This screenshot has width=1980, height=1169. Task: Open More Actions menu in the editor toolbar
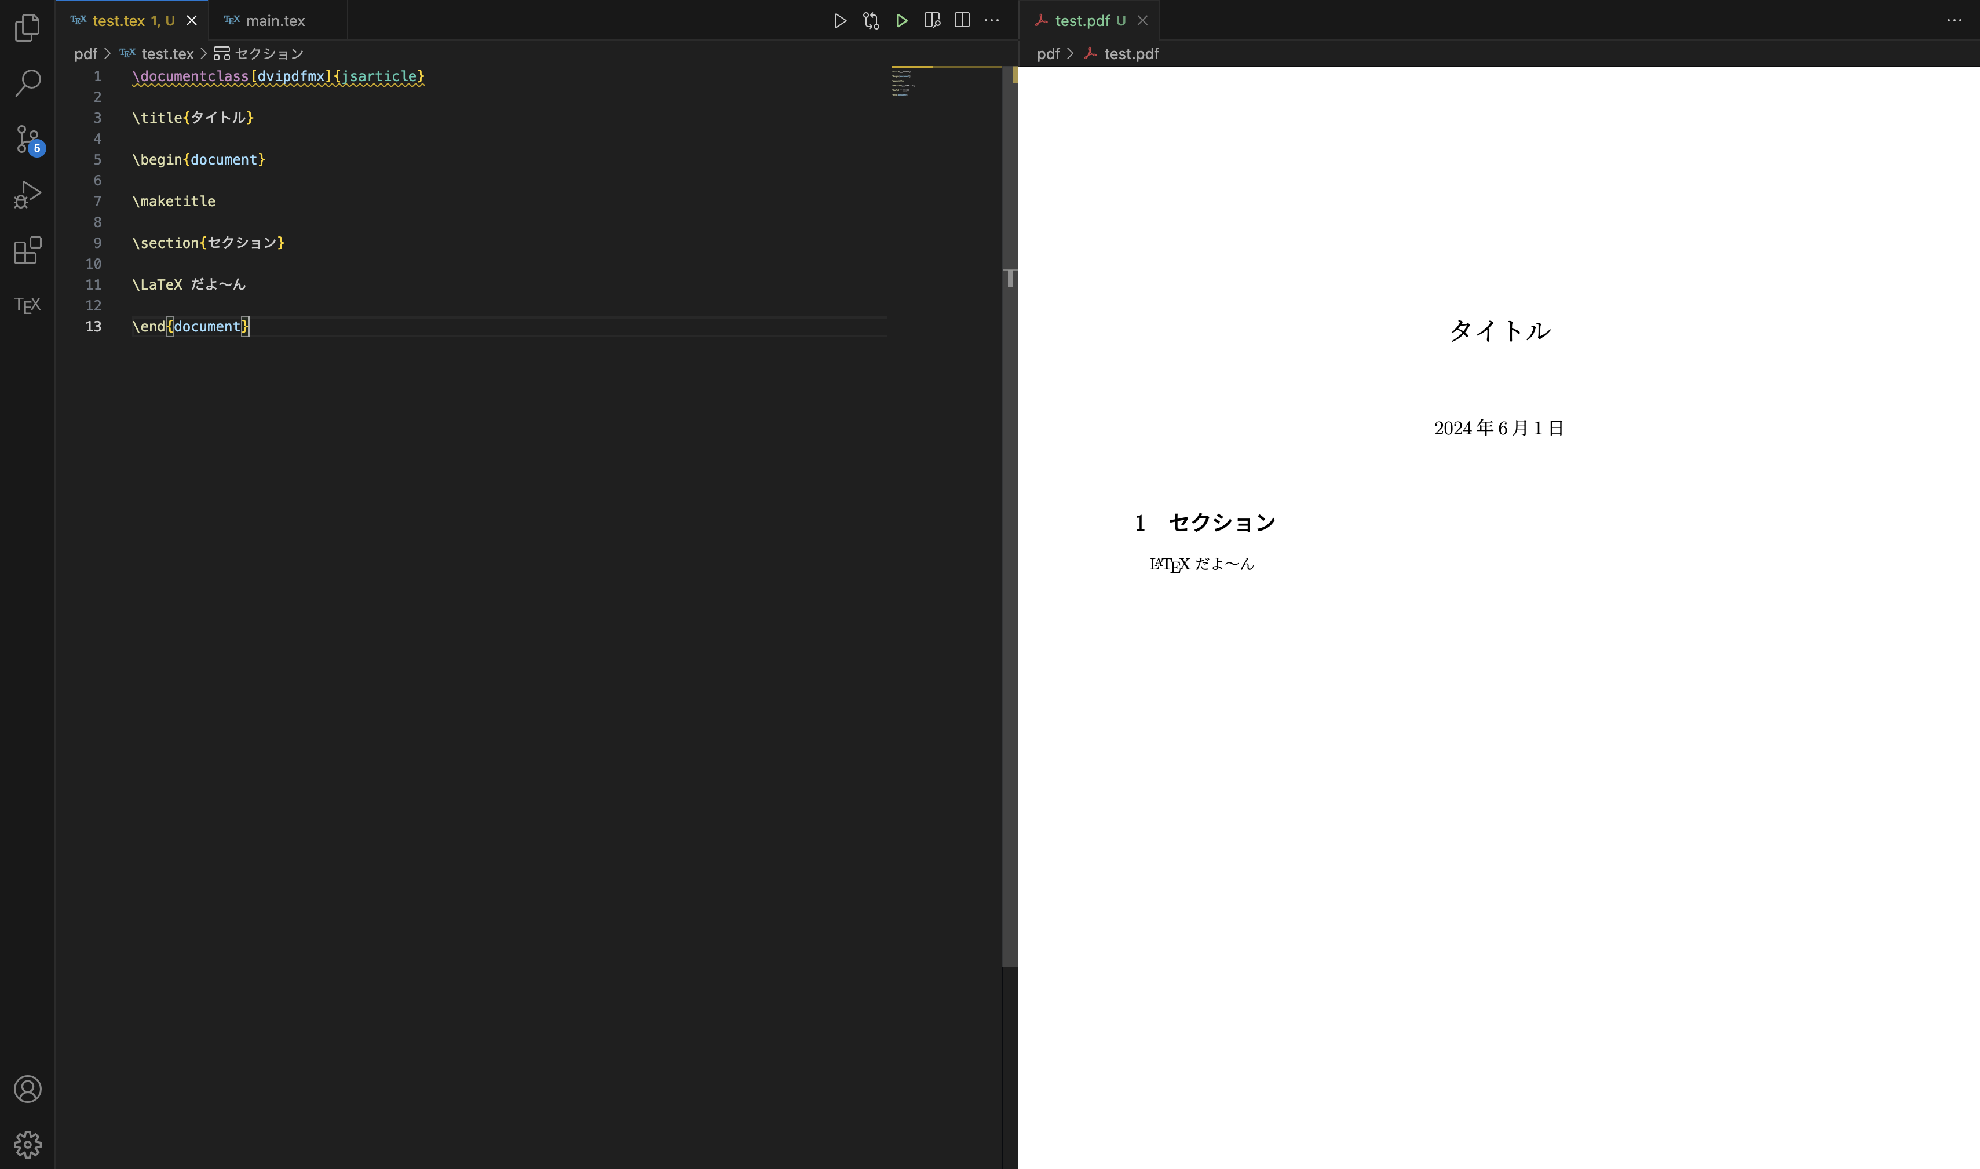tap(992, 20)
